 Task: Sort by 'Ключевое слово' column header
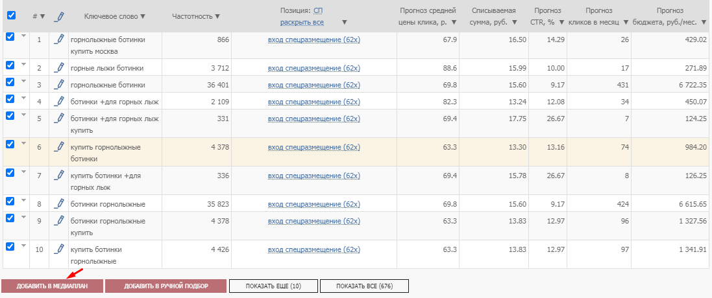point(115,16)
